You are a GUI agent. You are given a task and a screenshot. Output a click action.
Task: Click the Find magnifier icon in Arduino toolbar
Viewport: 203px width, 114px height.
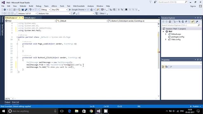pos(74,13)
